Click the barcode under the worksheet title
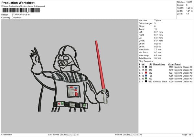This screenshot has height=137, width=194. pyautogui.click(x=21, y=10)
